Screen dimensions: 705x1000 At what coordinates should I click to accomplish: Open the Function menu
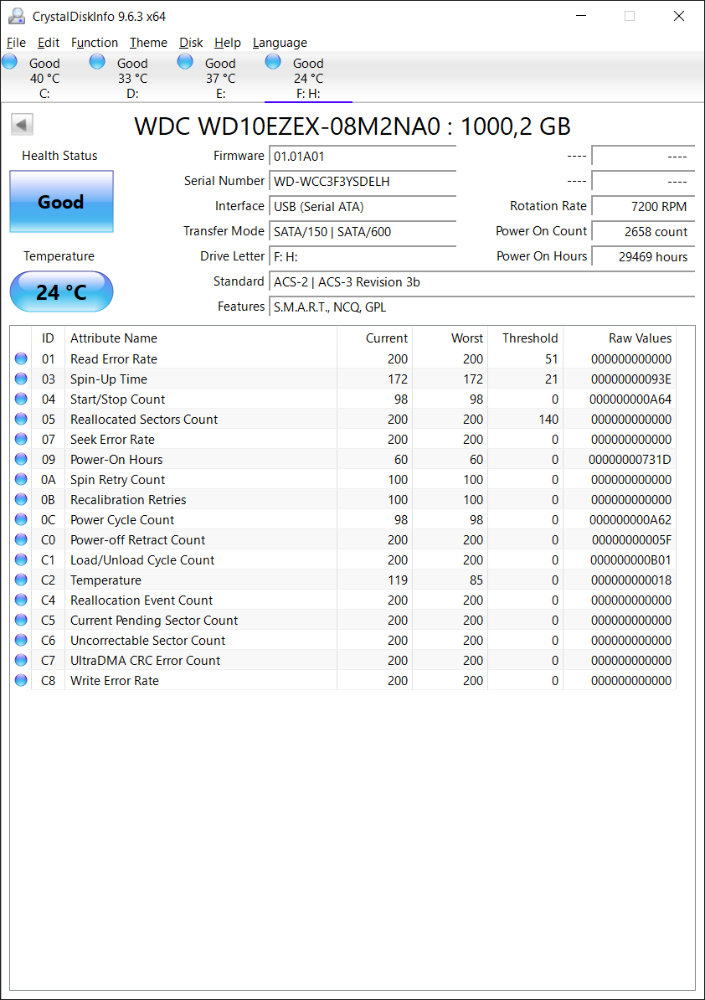(x=95, y=43)
